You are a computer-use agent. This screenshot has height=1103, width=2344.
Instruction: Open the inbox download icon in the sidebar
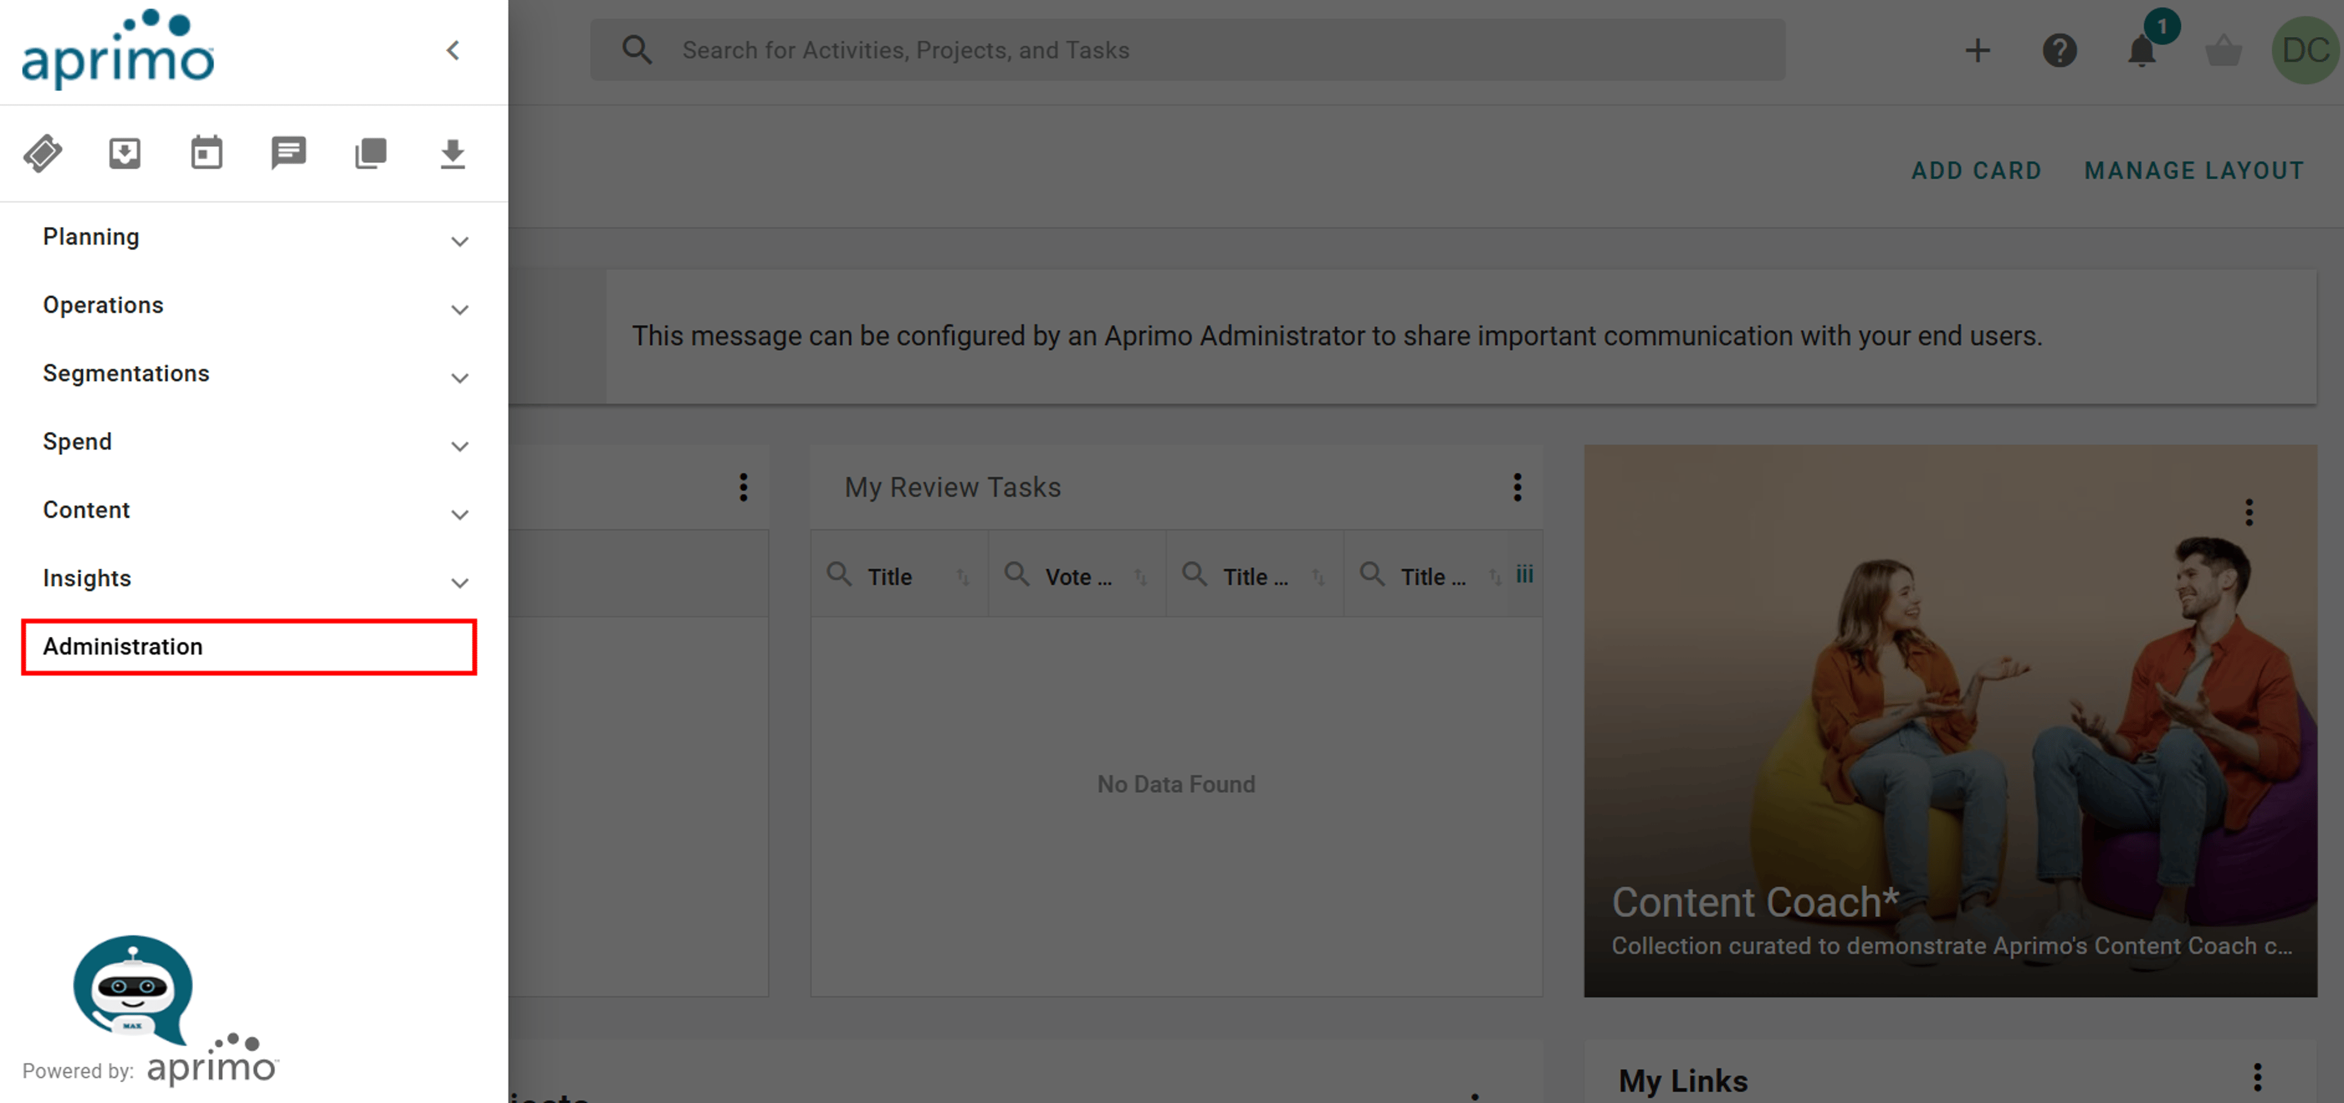click(x=125, y=154)
